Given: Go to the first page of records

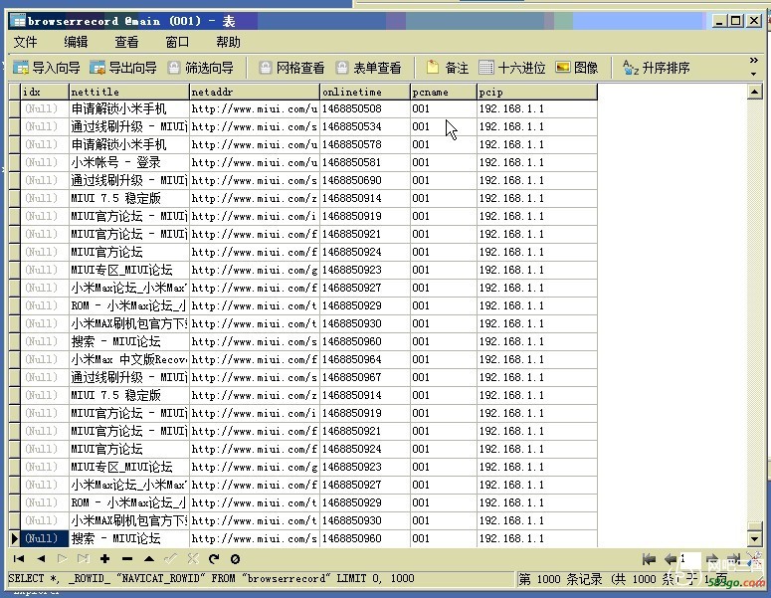Looking at the screenshot, I should (x=649, y=559).
